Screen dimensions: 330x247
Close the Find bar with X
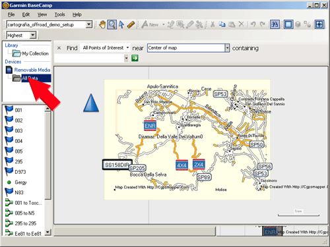pyautogui.click(x=59, y=47)
